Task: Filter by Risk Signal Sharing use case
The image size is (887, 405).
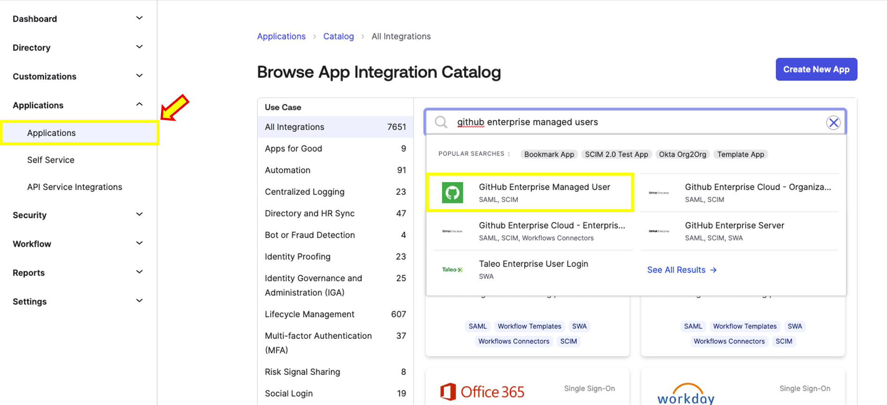Action: click(x=335, y=372)
